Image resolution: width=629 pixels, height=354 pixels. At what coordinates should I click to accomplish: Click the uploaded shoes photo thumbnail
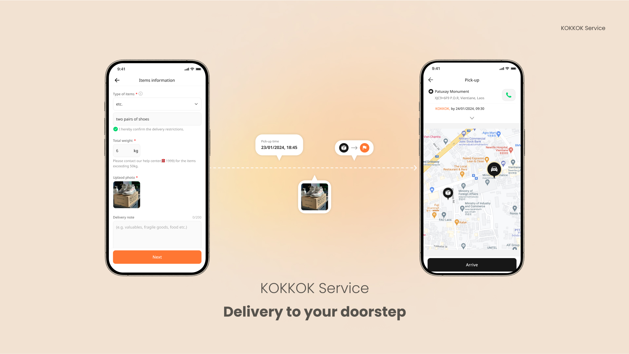[x=126, y=195]
